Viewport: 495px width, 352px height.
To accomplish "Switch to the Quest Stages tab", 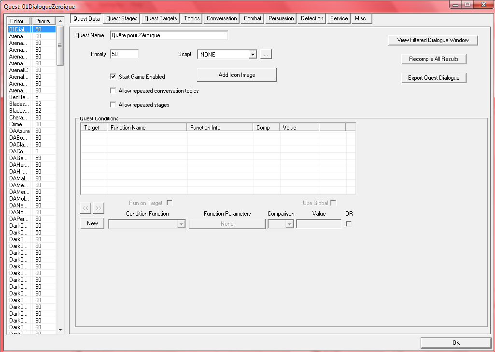I will (x=122, y=18).
